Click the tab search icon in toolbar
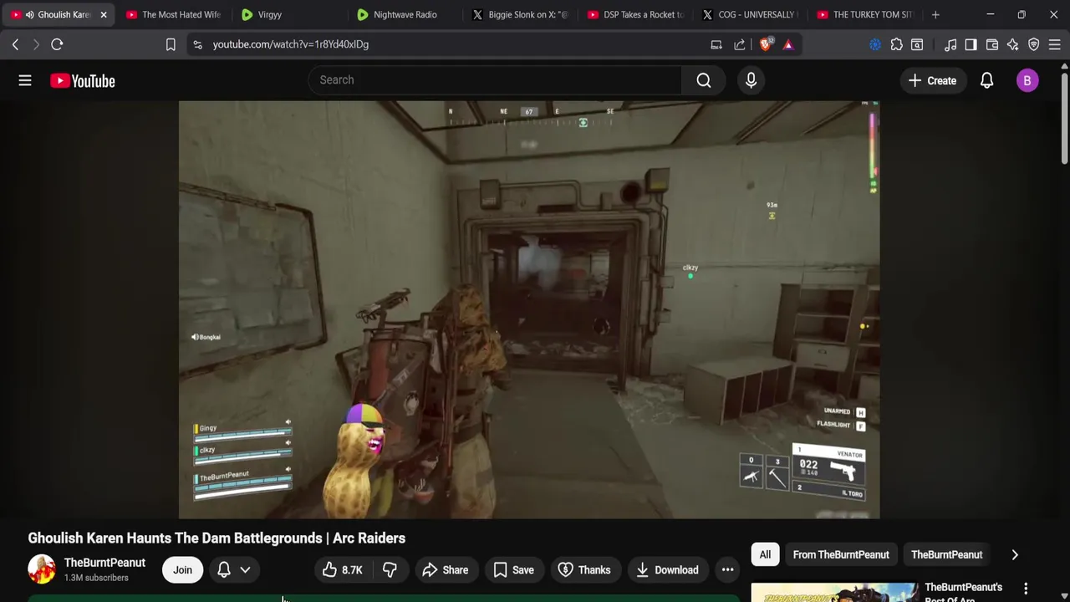This screenshot has height=602, width=1070. pyautogui.click(x=917, y=44)
